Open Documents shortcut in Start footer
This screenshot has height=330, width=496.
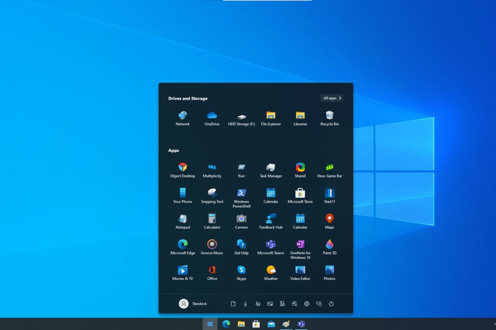coord(233,304)
